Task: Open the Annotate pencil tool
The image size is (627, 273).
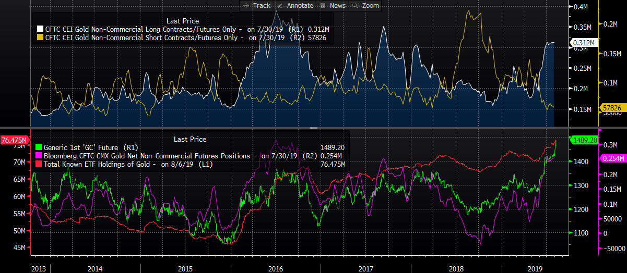Action: (x=295, y=5)
